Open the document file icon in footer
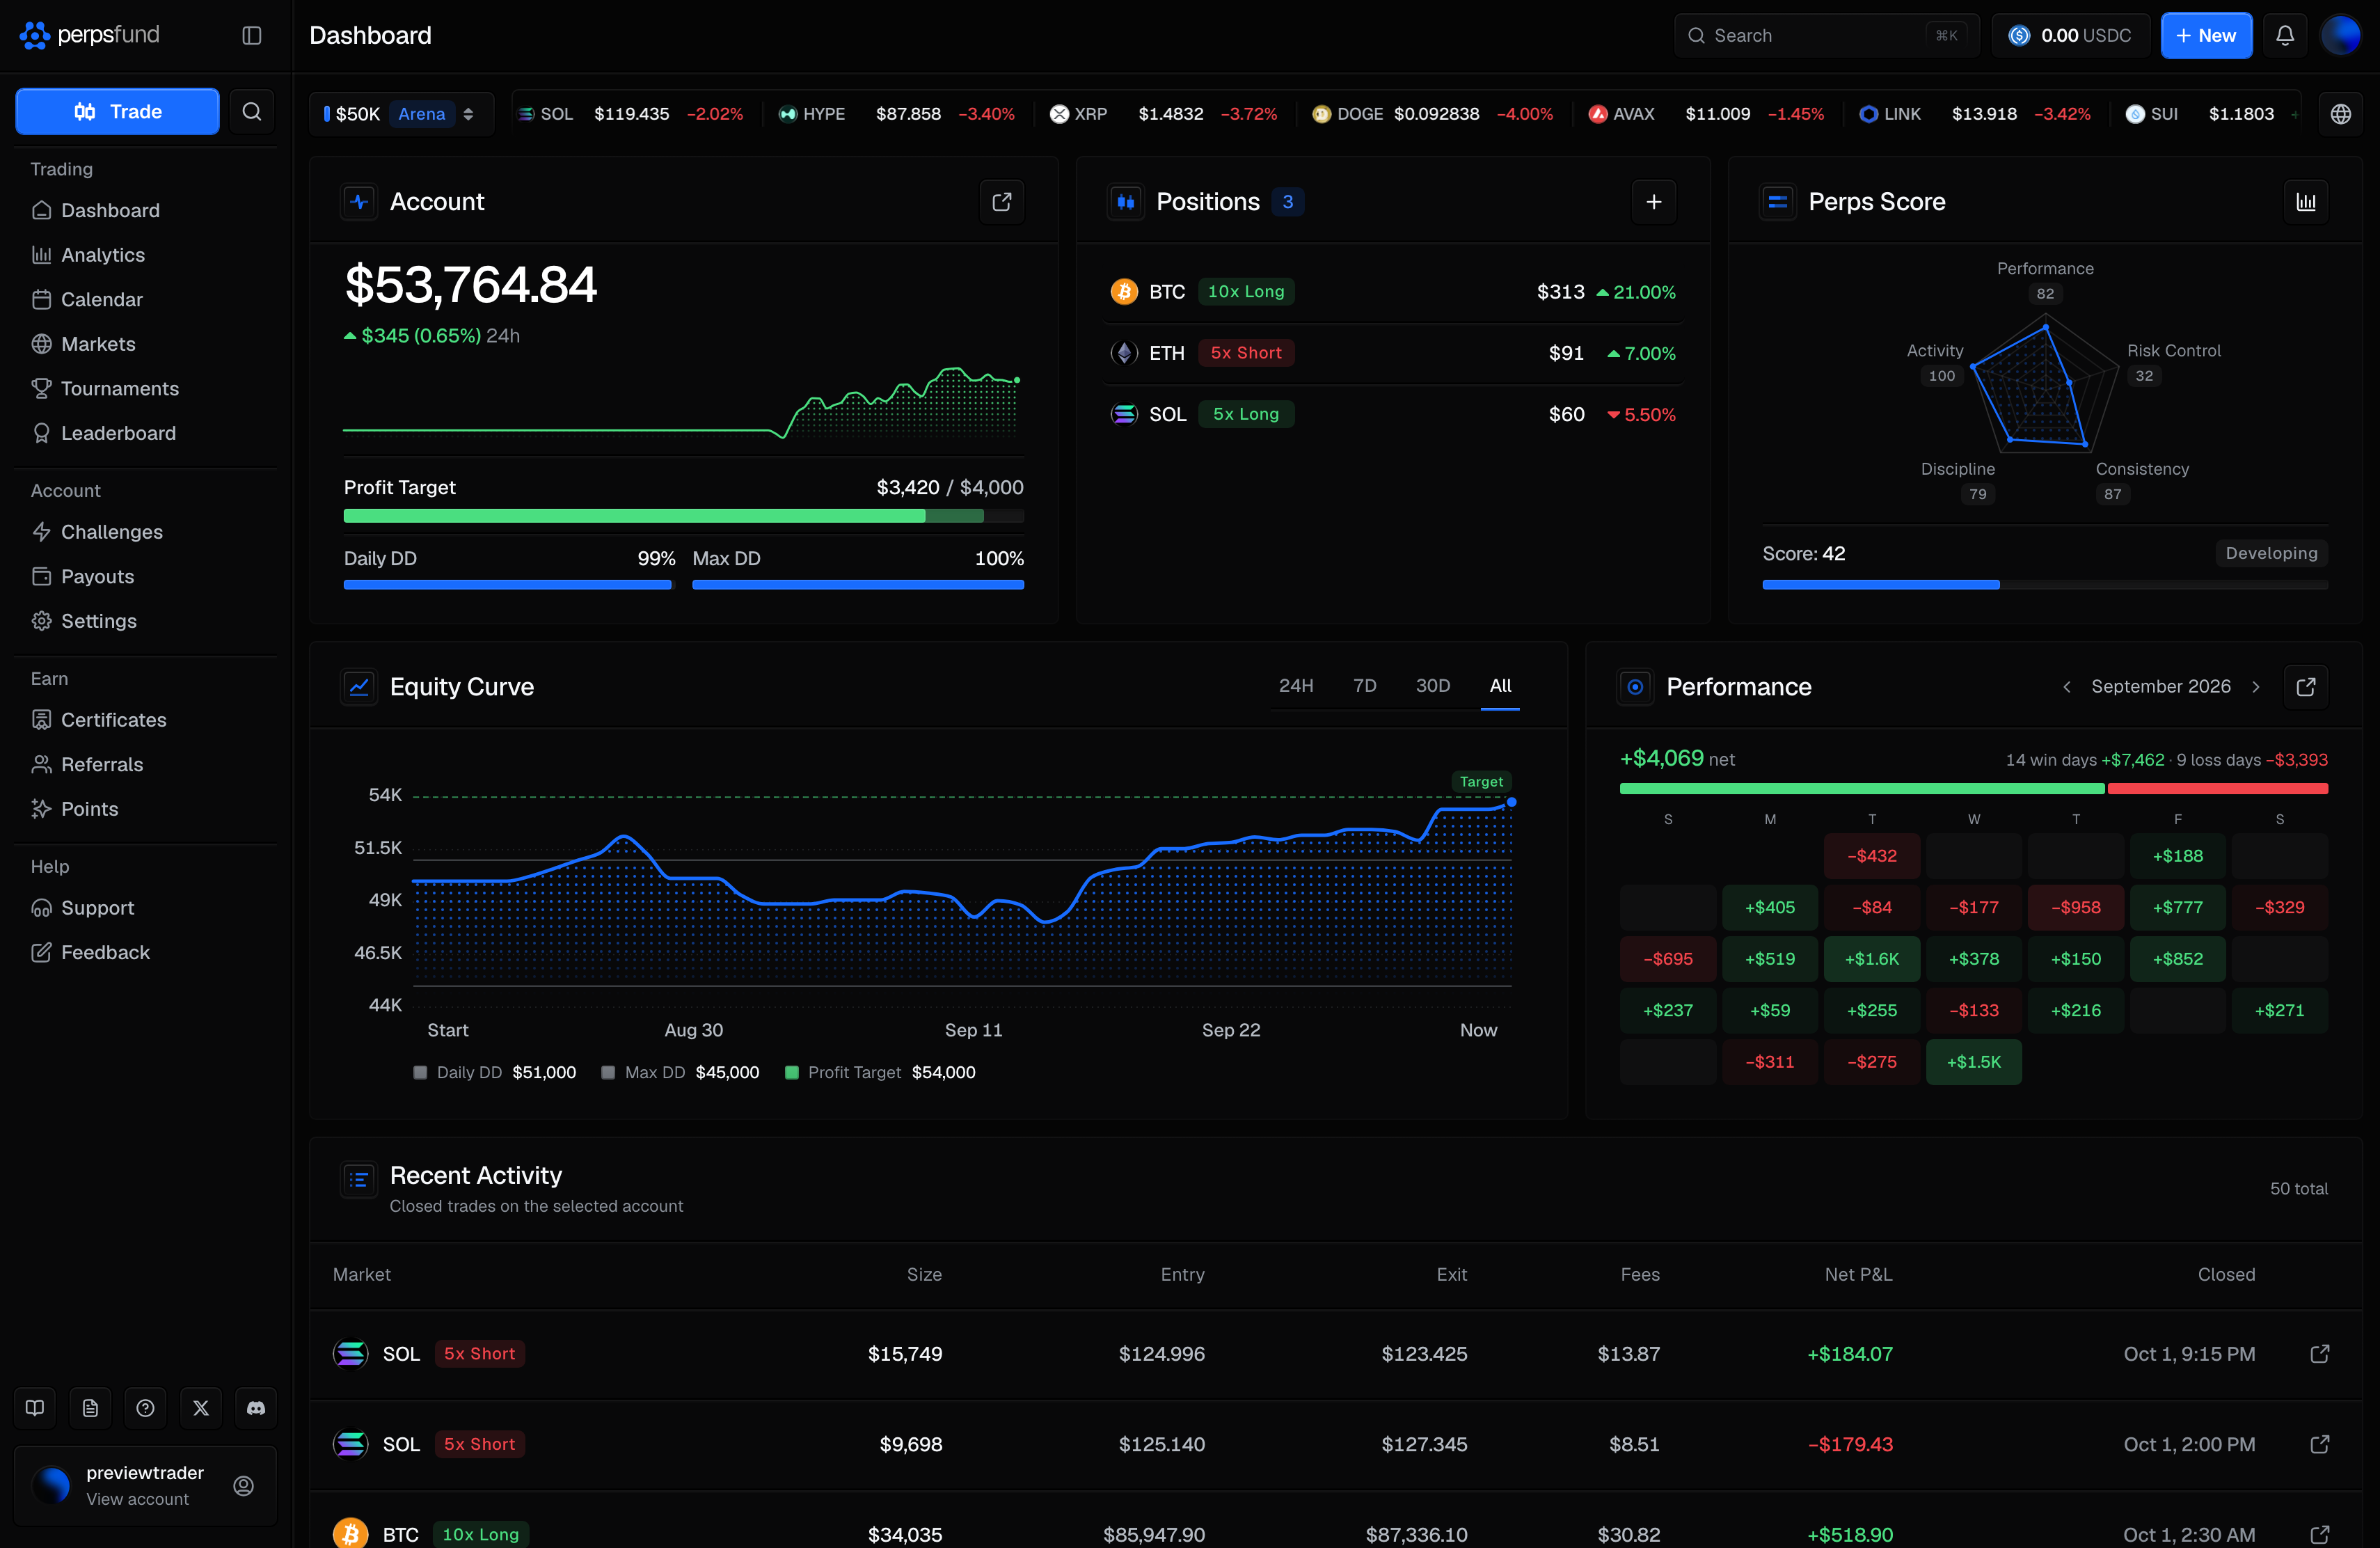Screen dimensions: 2380x1548 (90, 1408)
